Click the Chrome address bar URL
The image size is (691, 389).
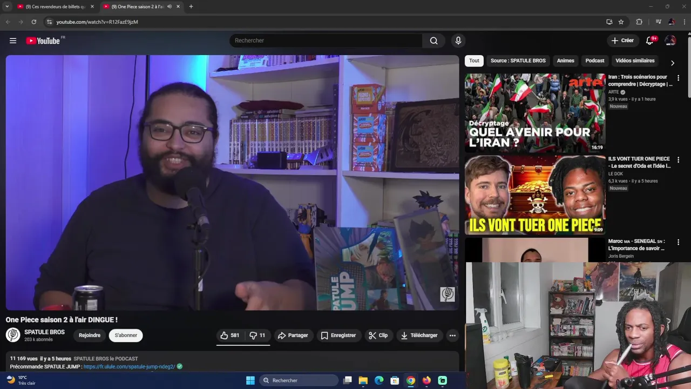[x=97, y=22]
